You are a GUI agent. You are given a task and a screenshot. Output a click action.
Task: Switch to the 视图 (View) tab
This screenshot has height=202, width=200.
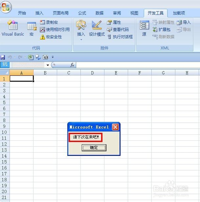click(x=134, y=13)
